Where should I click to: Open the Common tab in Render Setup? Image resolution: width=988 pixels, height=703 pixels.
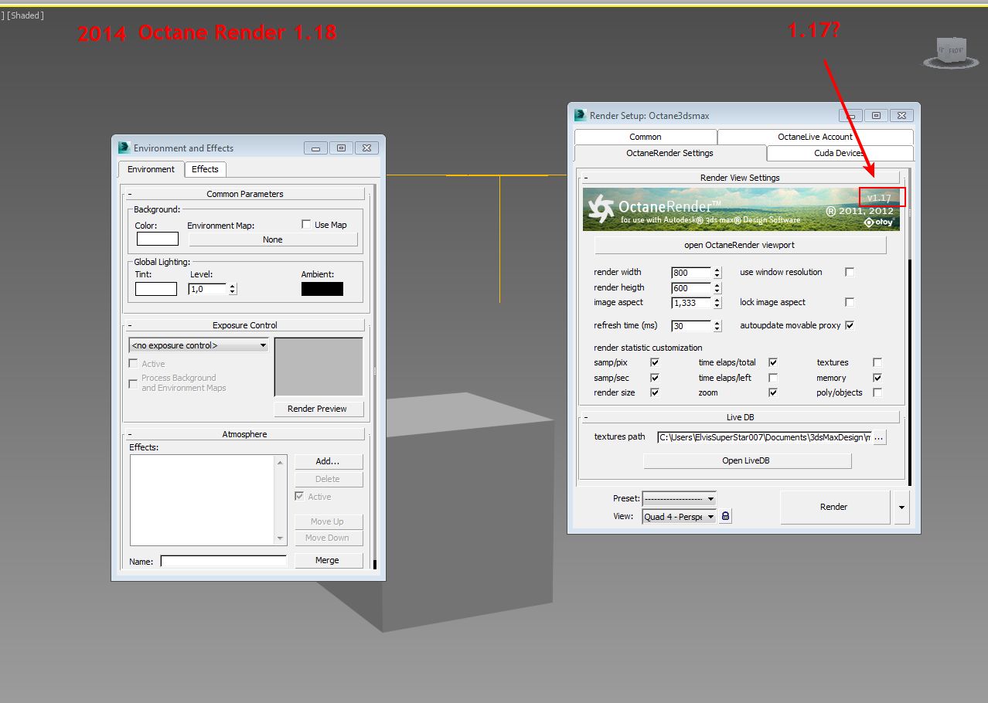click(646, 137)
